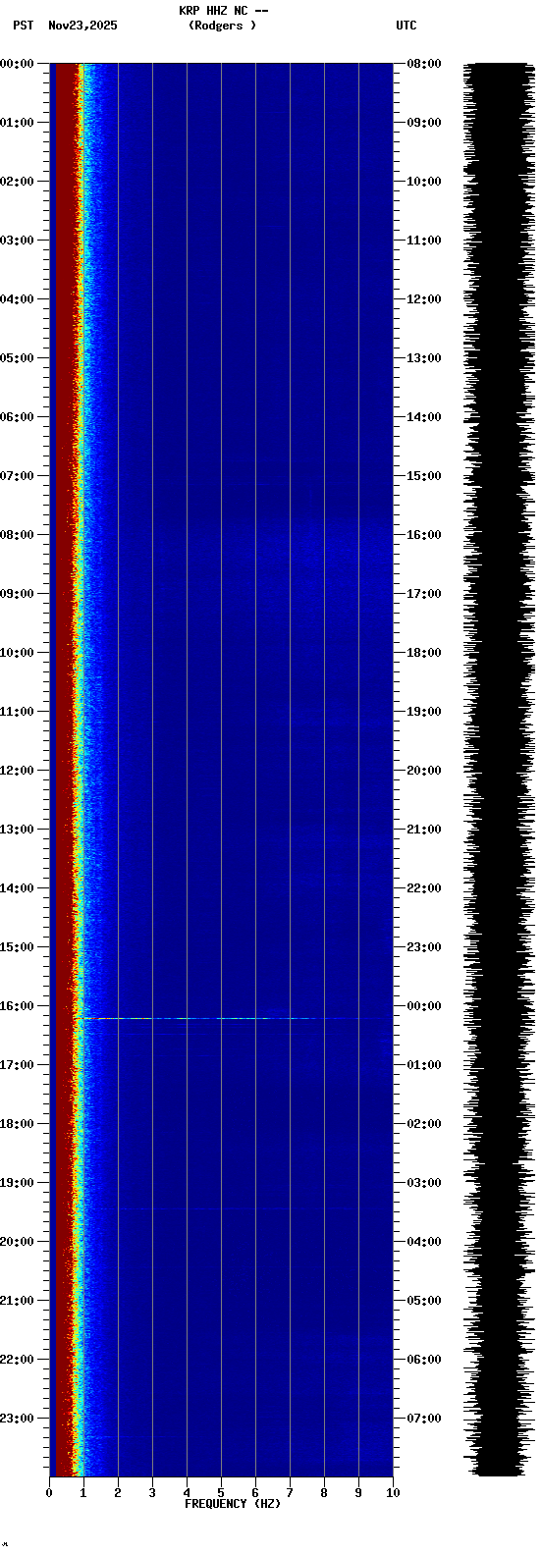542x1555 pixels.
Task: Click the '10' frequency tick label
Action: click(393, 1494)
